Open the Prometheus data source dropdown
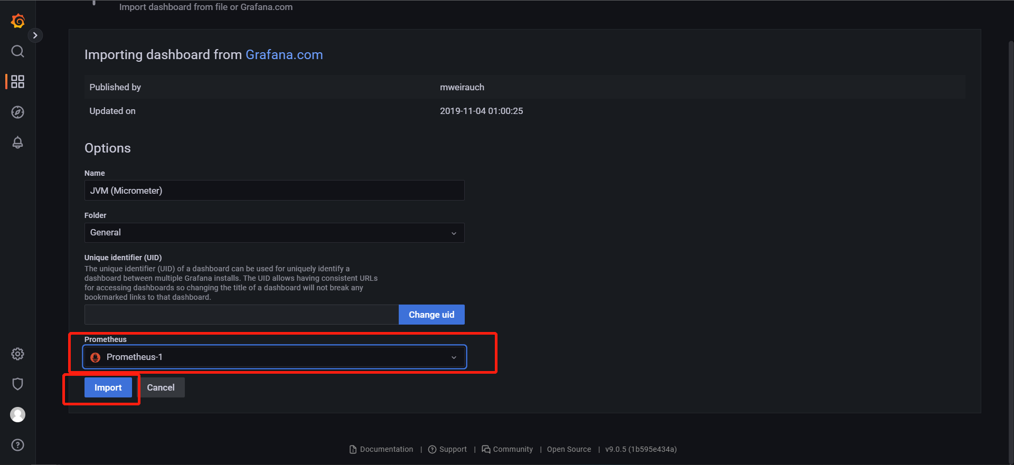The width and height of the screenshot is (1014, 465). pos(274,357)
